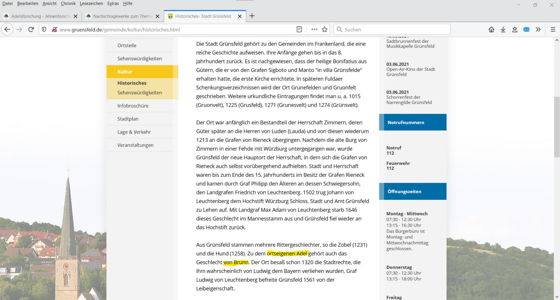Click the forward navigation arrow
The image size is (560, 300).
point(19,29)
